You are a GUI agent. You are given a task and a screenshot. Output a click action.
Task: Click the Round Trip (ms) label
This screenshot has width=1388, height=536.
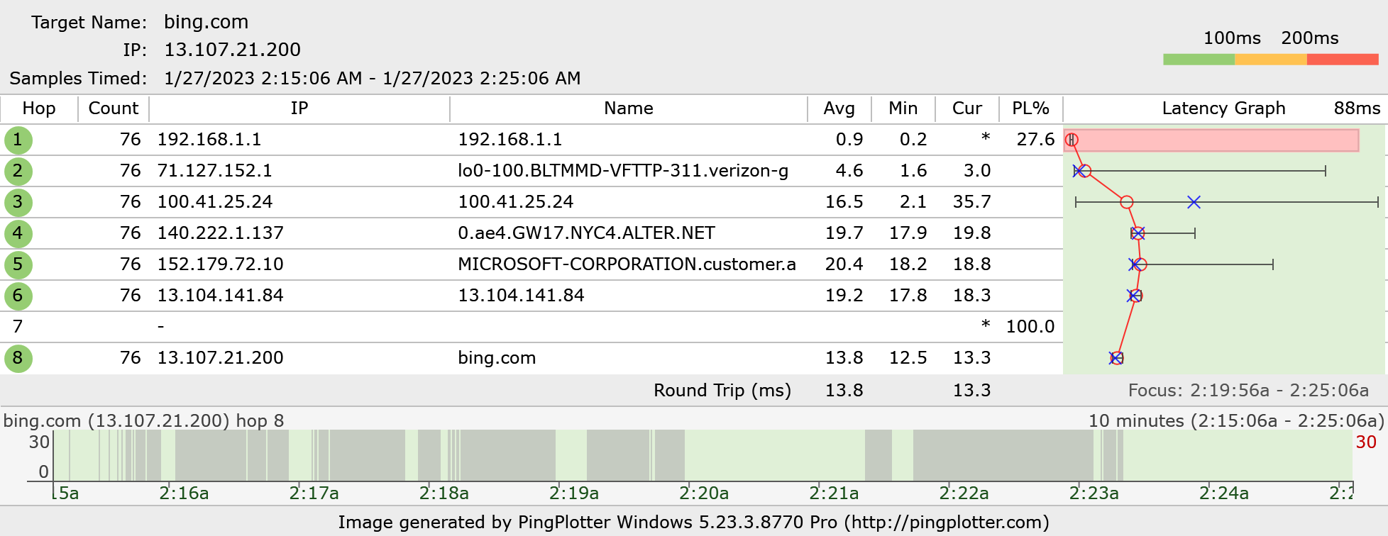pyautogui.click(x=722, y=391)
